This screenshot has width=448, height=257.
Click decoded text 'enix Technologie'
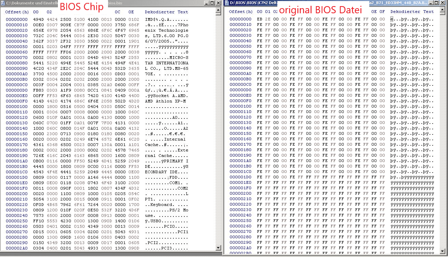pyautogui.click(x=167, y=30)
